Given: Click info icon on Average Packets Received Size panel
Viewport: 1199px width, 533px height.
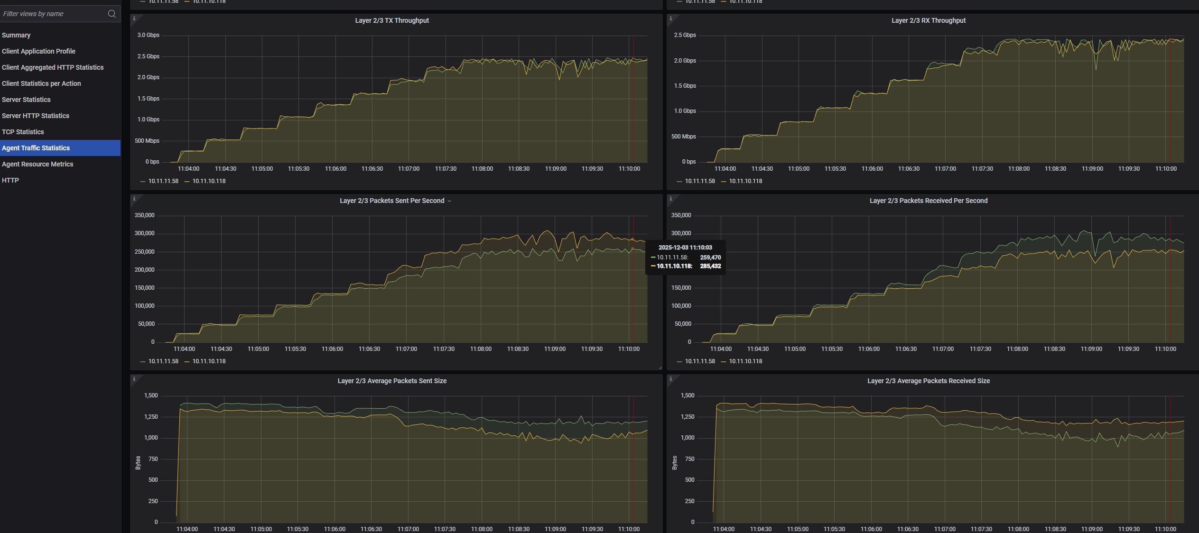Looking at the screenshot, I should 670,379.
